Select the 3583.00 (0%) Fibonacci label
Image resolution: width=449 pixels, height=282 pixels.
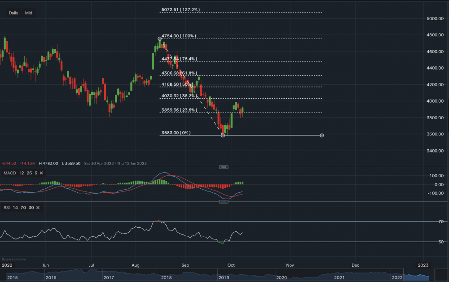click(x=176, y=132)
